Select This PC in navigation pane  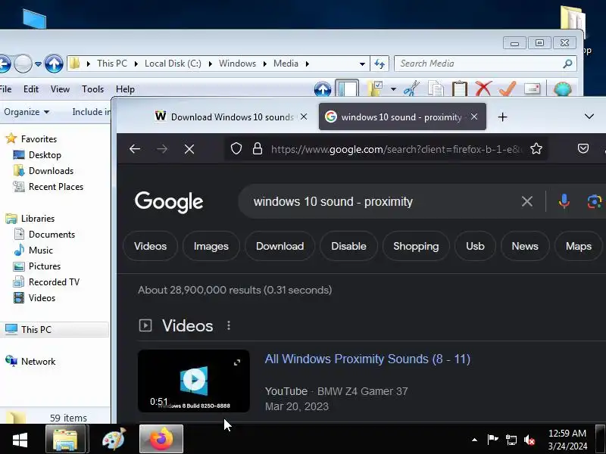coord(36,330)
